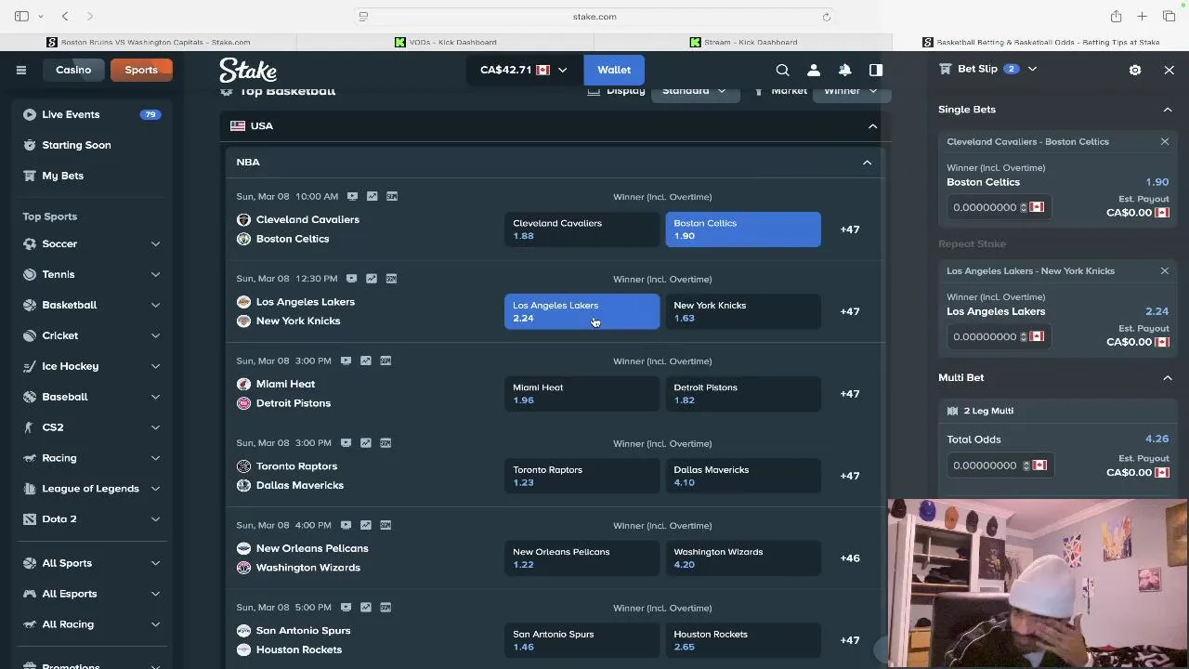1189x669 pixels.
Task: Switch to Basketball Betting & Basketball Odds tab
Action: (x=1040, y=42)
